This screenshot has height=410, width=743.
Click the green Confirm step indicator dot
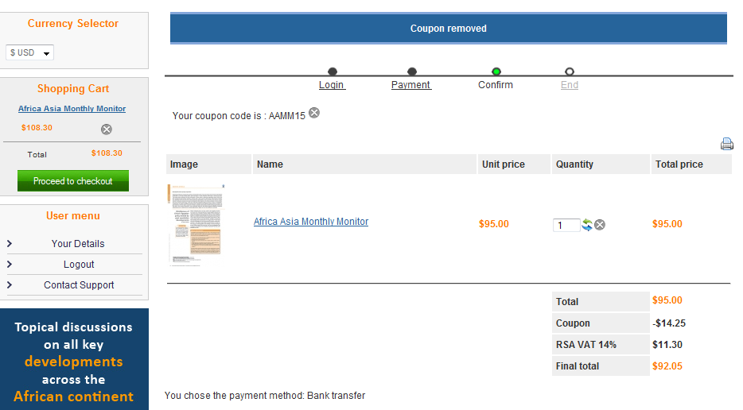[x=496, y=72]
